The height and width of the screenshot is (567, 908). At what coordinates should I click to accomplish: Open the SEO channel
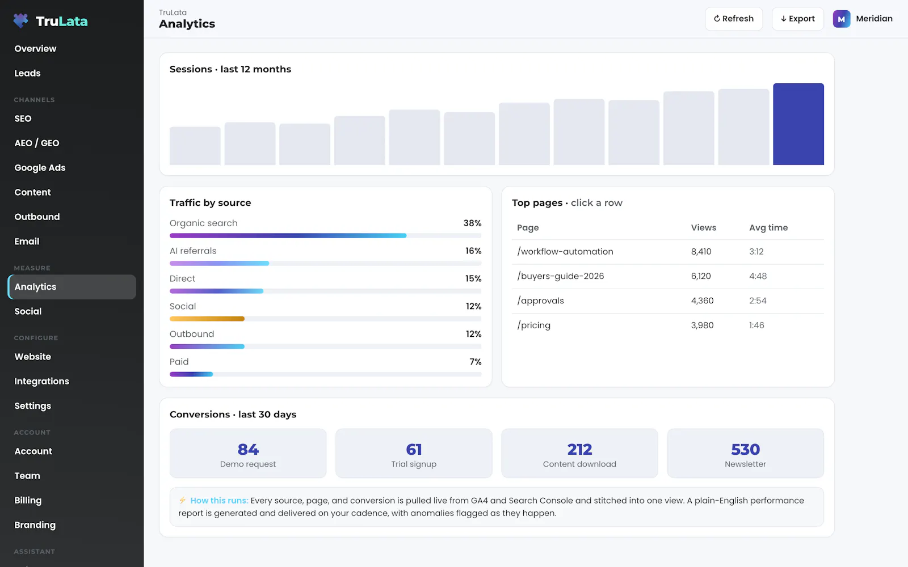pos(72,119)
